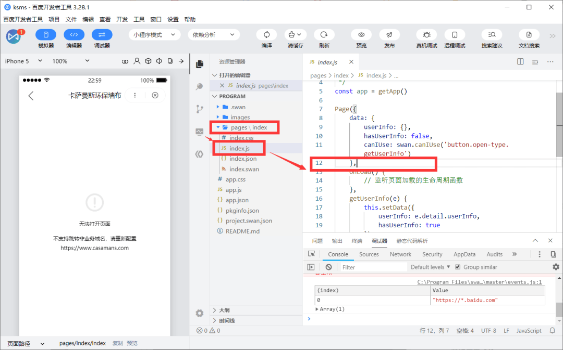The width and height of the screenshot is (563, 350).
Task: Click the 发布 (publish) paper plane icon
Action: (389, 35)
